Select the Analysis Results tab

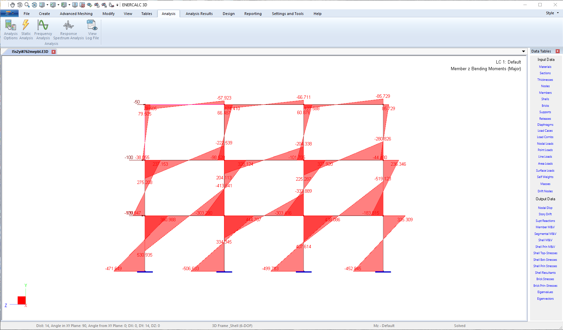point(199,14)
